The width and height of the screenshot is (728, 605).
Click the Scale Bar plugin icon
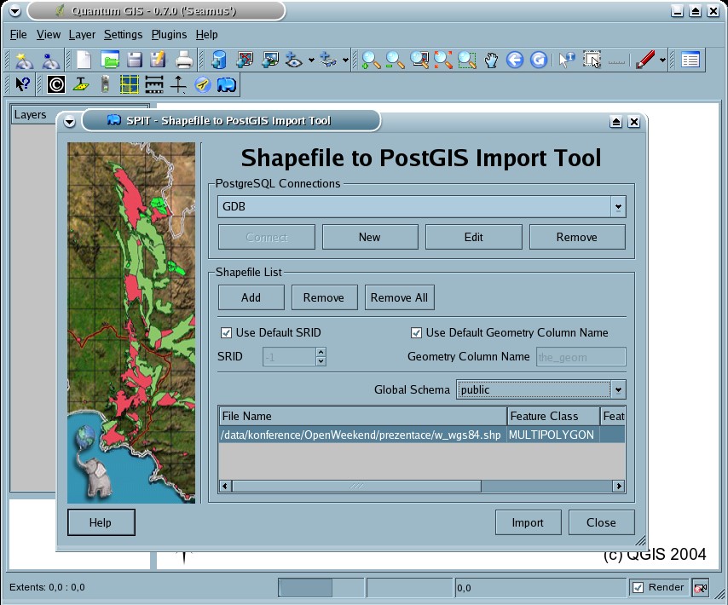point(154,84)
